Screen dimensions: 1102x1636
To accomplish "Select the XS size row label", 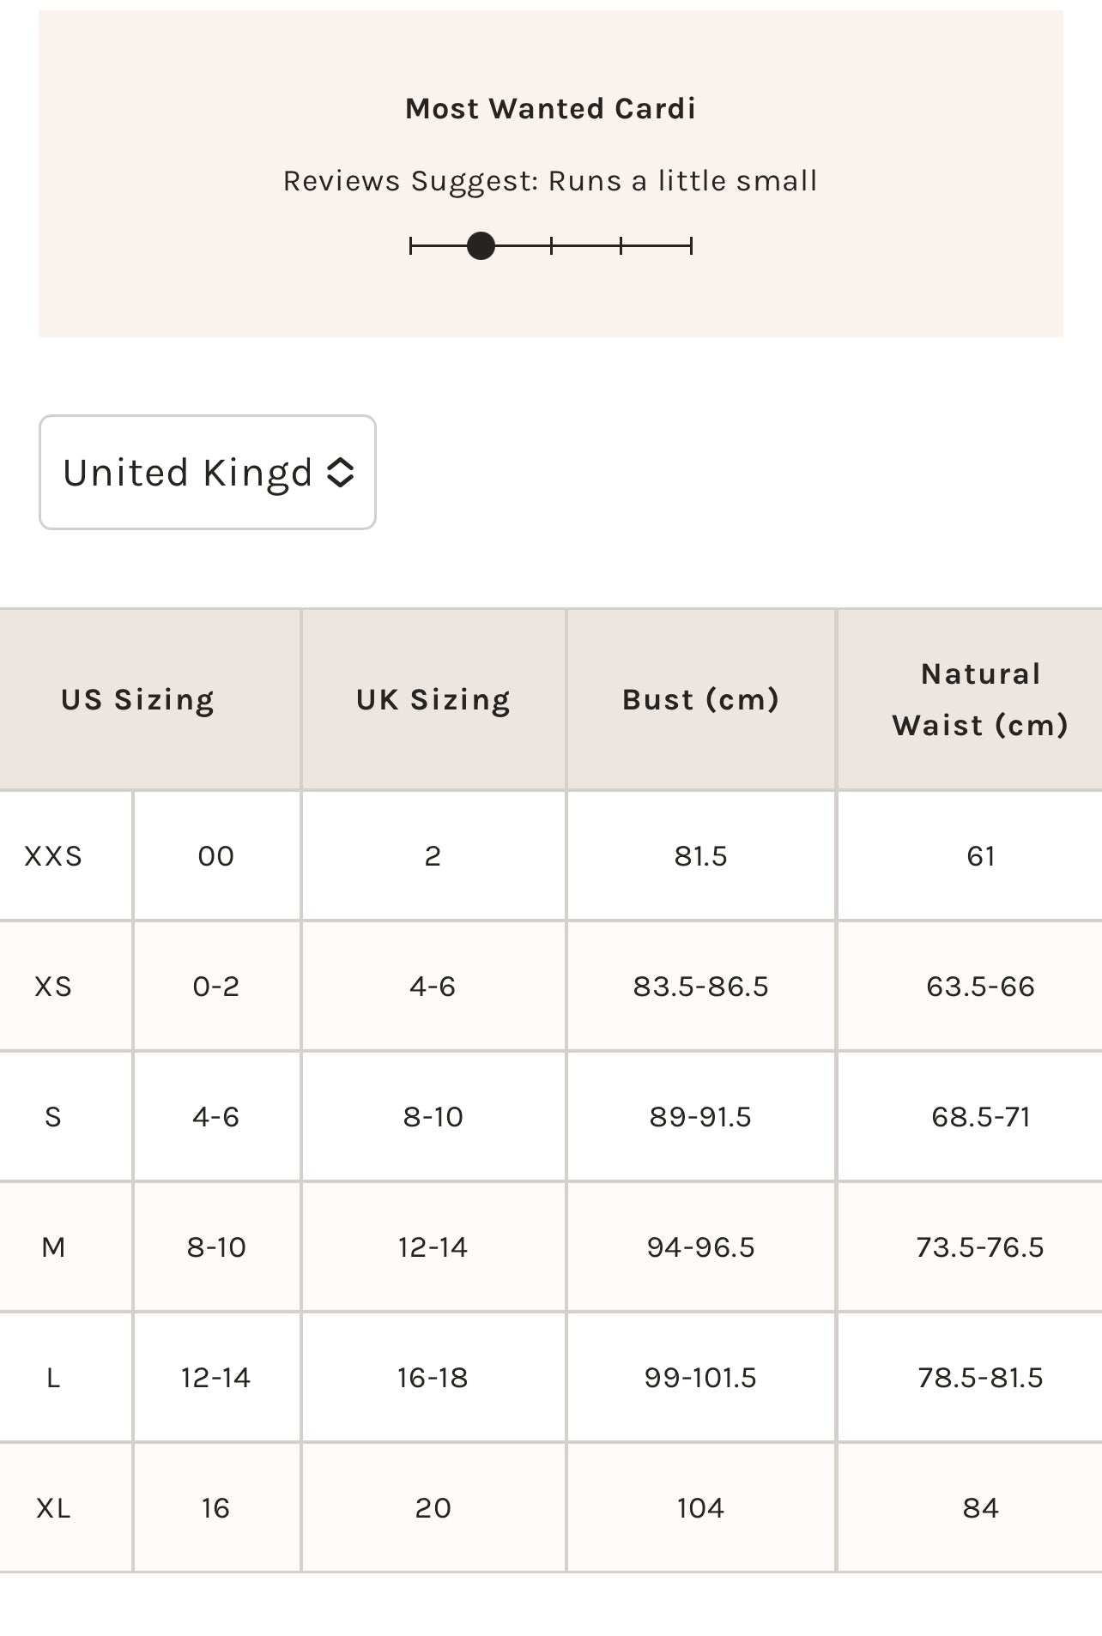I will [x=53, y=987].
